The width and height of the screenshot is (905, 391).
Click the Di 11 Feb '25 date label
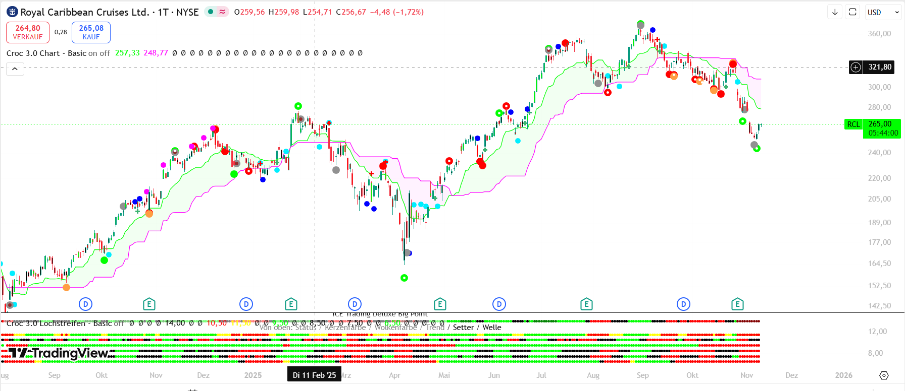tap(314, 375)
